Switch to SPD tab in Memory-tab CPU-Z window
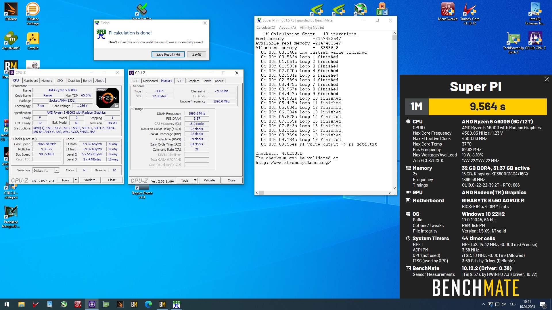Image resolution: width=552 pixels, height=310 pixels. tap(179, 81)
